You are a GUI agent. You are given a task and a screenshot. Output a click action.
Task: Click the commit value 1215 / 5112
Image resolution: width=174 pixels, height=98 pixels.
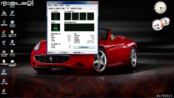(91, 42)
